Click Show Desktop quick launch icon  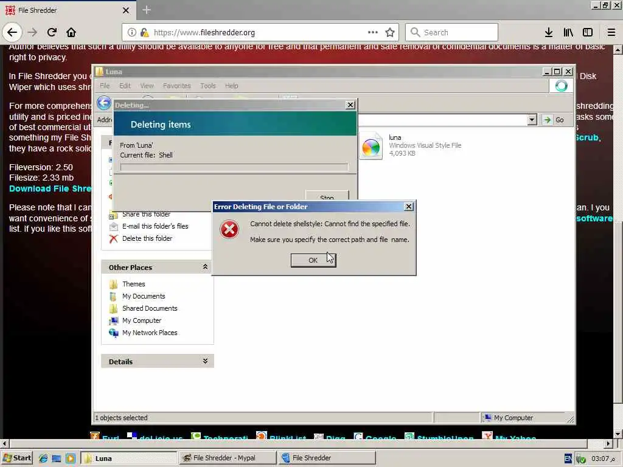pyautogui.click(x=57, y=458)
